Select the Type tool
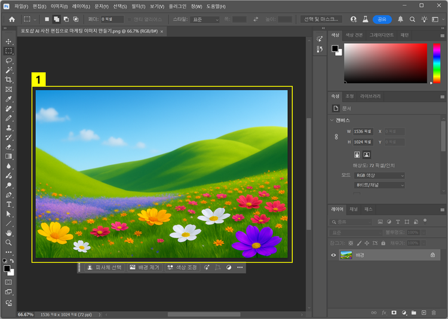The height and width of the screenshot is (319, 448). (x=9, y=204)
